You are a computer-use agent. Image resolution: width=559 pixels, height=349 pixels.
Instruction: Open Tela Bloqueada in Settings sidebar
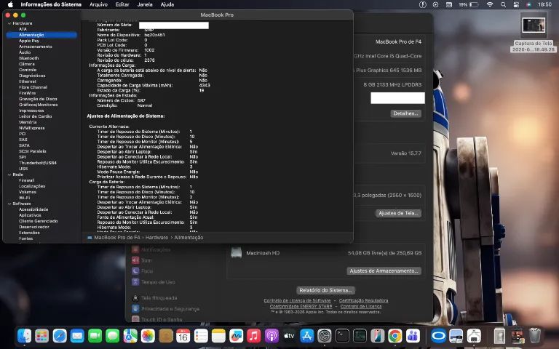(159, 298)
